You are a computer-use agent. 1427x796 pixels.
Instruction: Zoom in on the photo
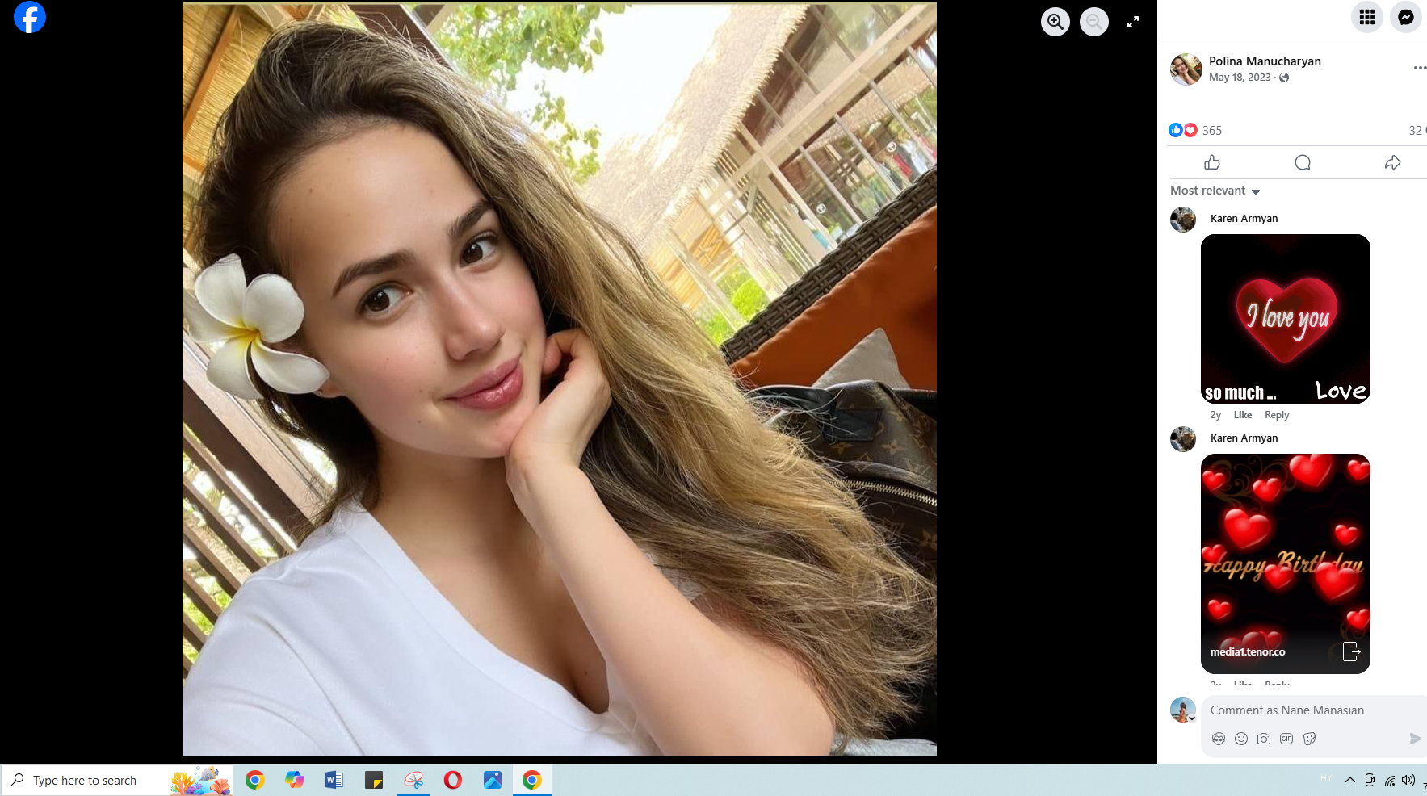(x=1055, y=22)
